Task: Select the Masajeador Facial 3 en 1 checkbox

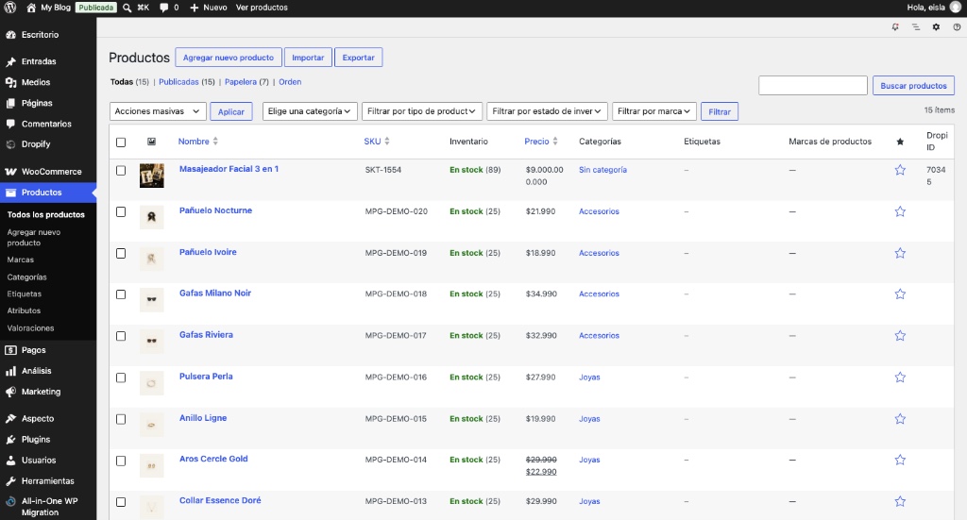Action: click(121, 171)
